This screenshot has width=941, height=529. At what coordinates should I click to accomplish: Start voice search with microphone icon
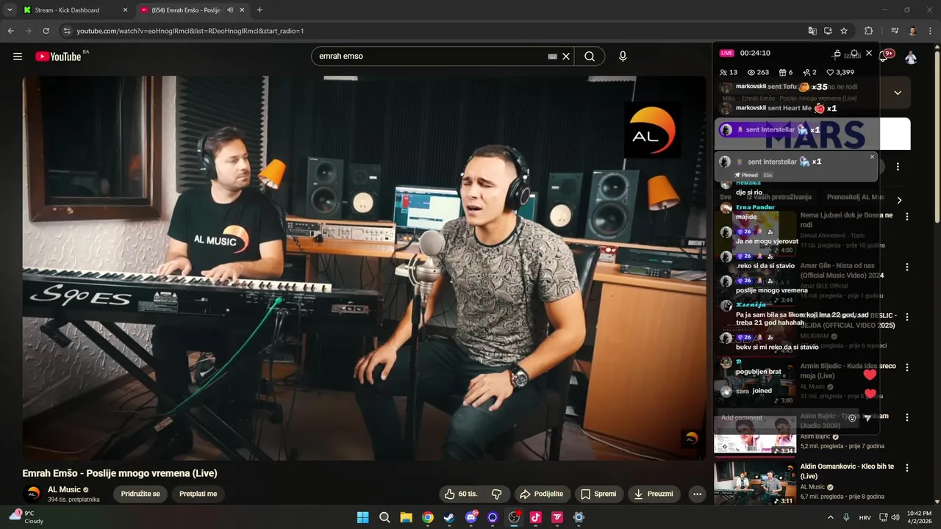[x=623, y=57]
